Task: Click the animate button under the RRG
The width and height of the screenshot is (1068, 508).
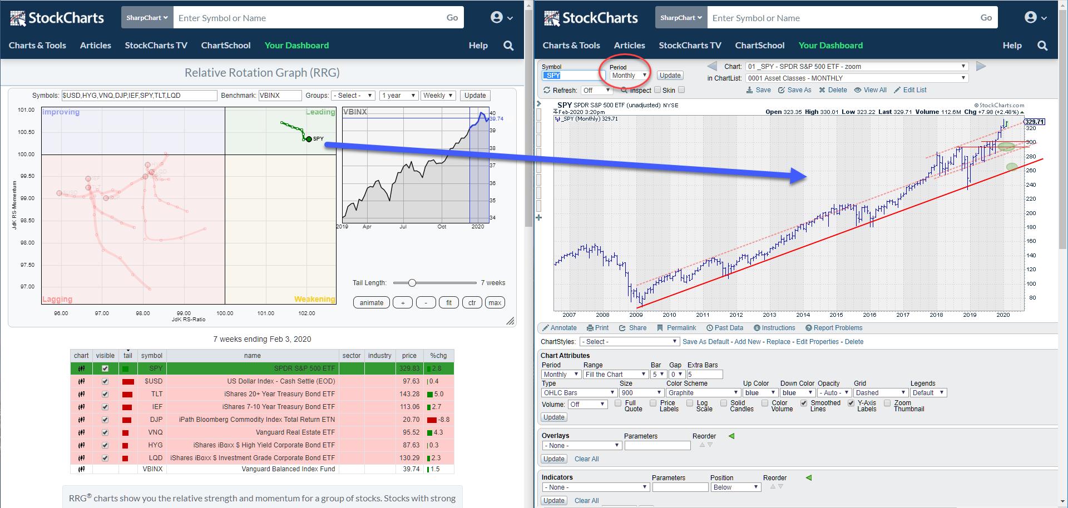Action: [372, 303]
